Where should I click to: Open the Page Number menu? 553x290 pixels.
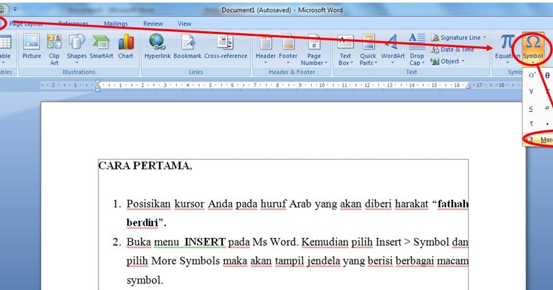(314, 50)
